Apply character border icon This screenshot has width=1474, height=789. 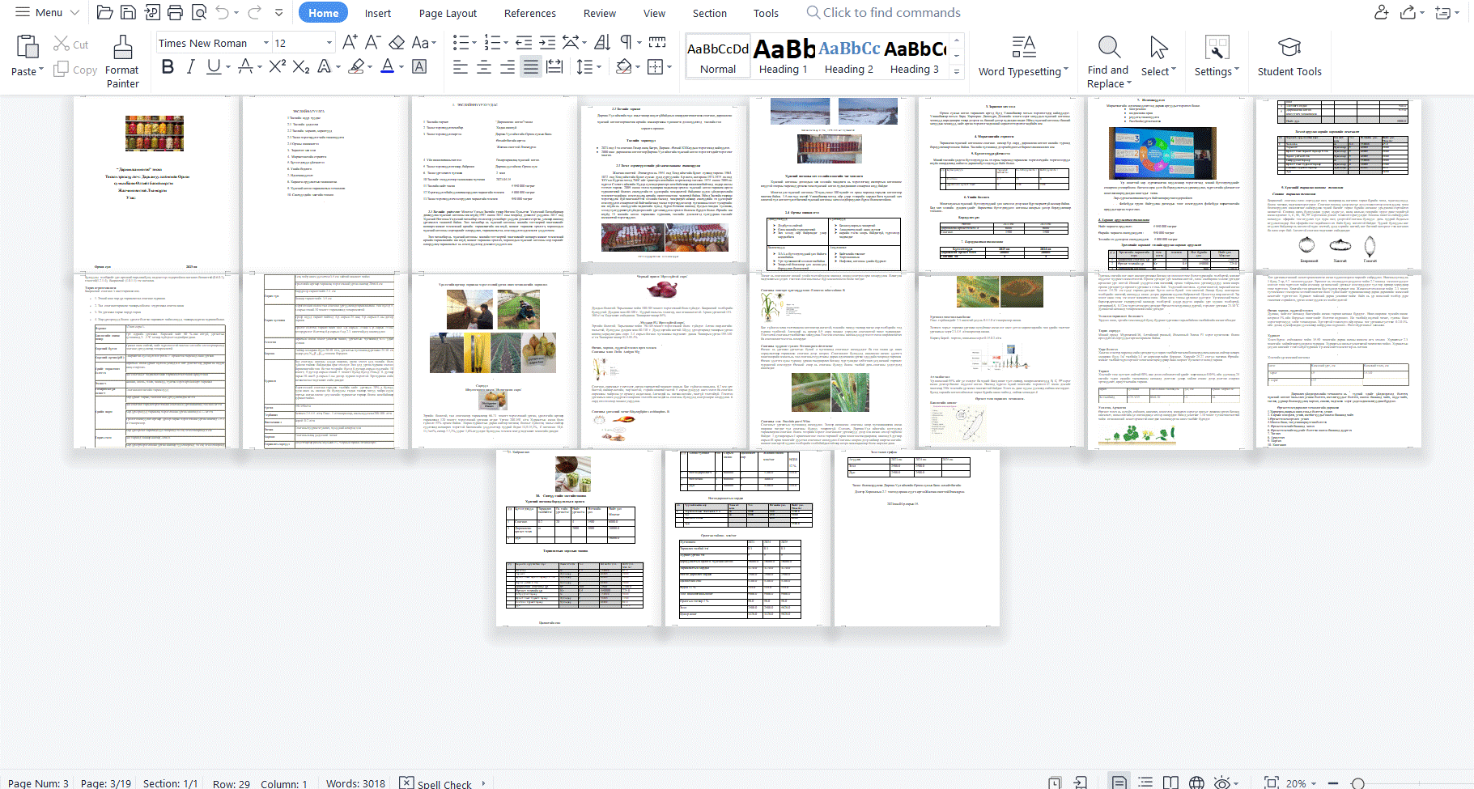[419, 66]
